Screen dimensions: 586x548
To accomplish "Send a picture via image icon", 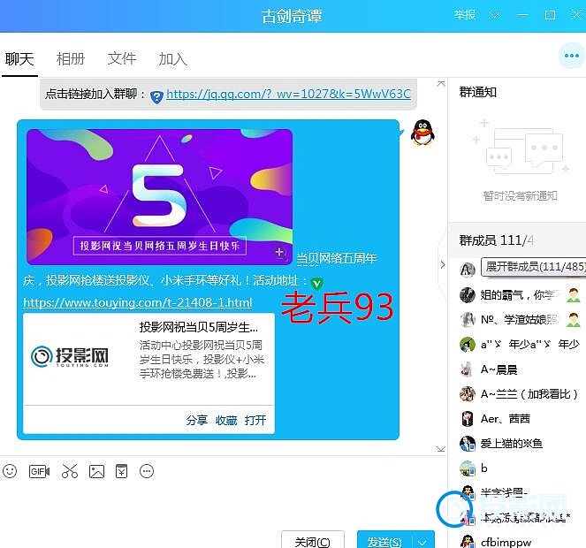I will (x=96, y=471).
